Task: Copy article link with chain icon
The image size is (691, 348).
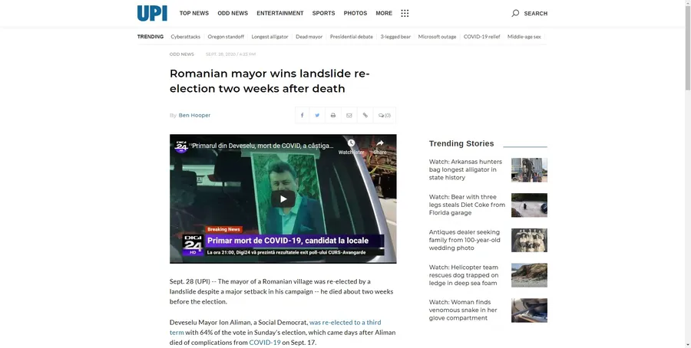Action: tap(365, 115)
